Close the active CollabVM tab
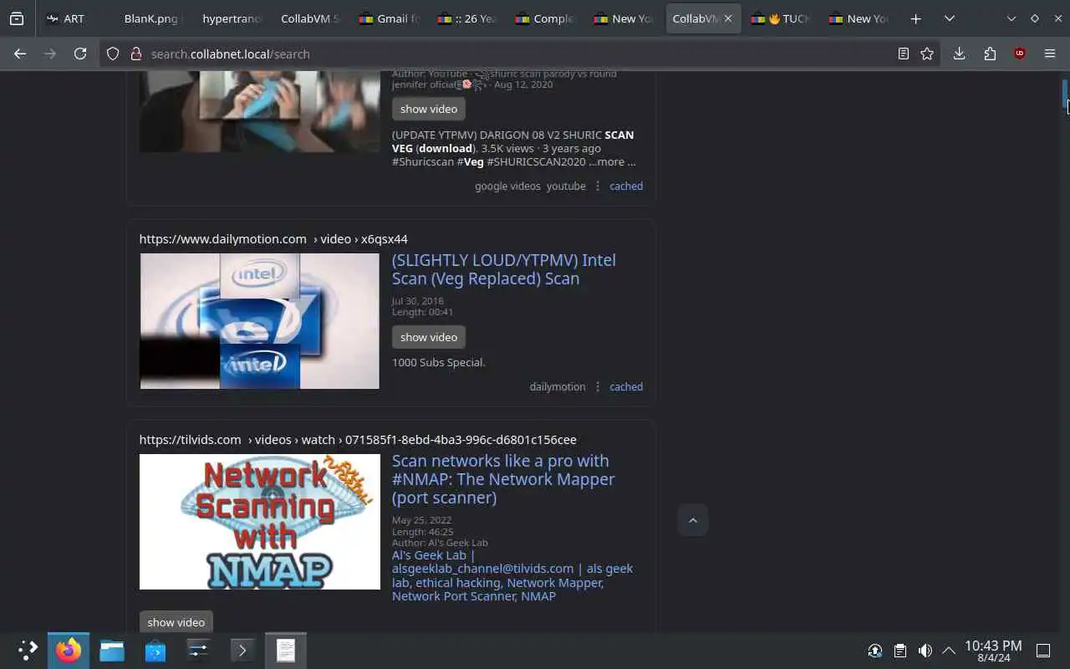Screen dimensions: 1070x669 pos(728,18)
